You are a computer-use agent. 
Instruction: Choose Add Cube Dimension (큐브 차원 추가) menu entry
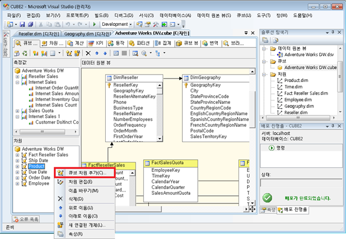(x=85, y=173)
